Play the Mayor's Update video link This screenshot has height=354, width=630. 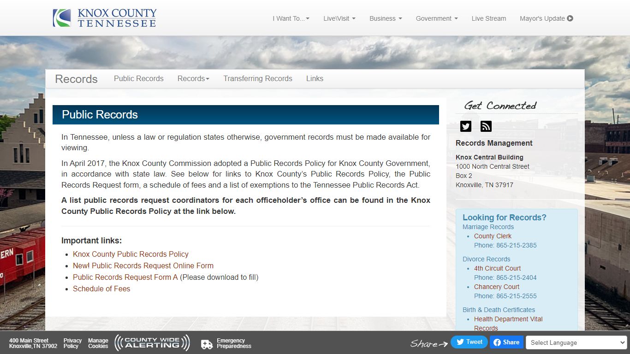(547, 18)
